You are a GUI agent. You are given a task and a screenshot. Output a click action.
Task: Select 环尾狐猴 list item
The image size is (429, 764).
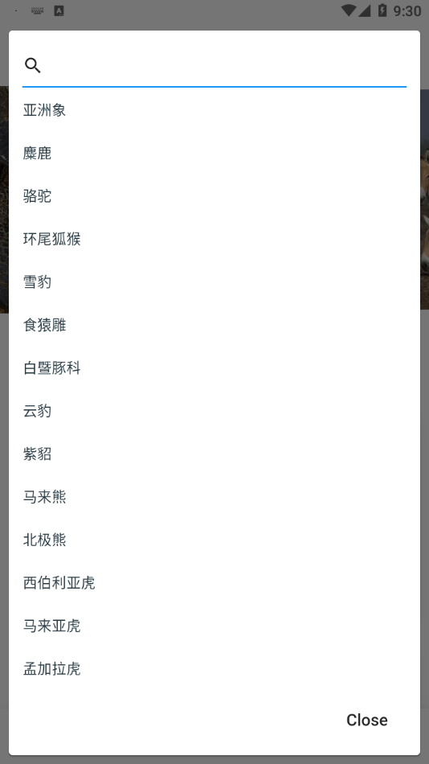pyautogui.click(x=214, y=239)
